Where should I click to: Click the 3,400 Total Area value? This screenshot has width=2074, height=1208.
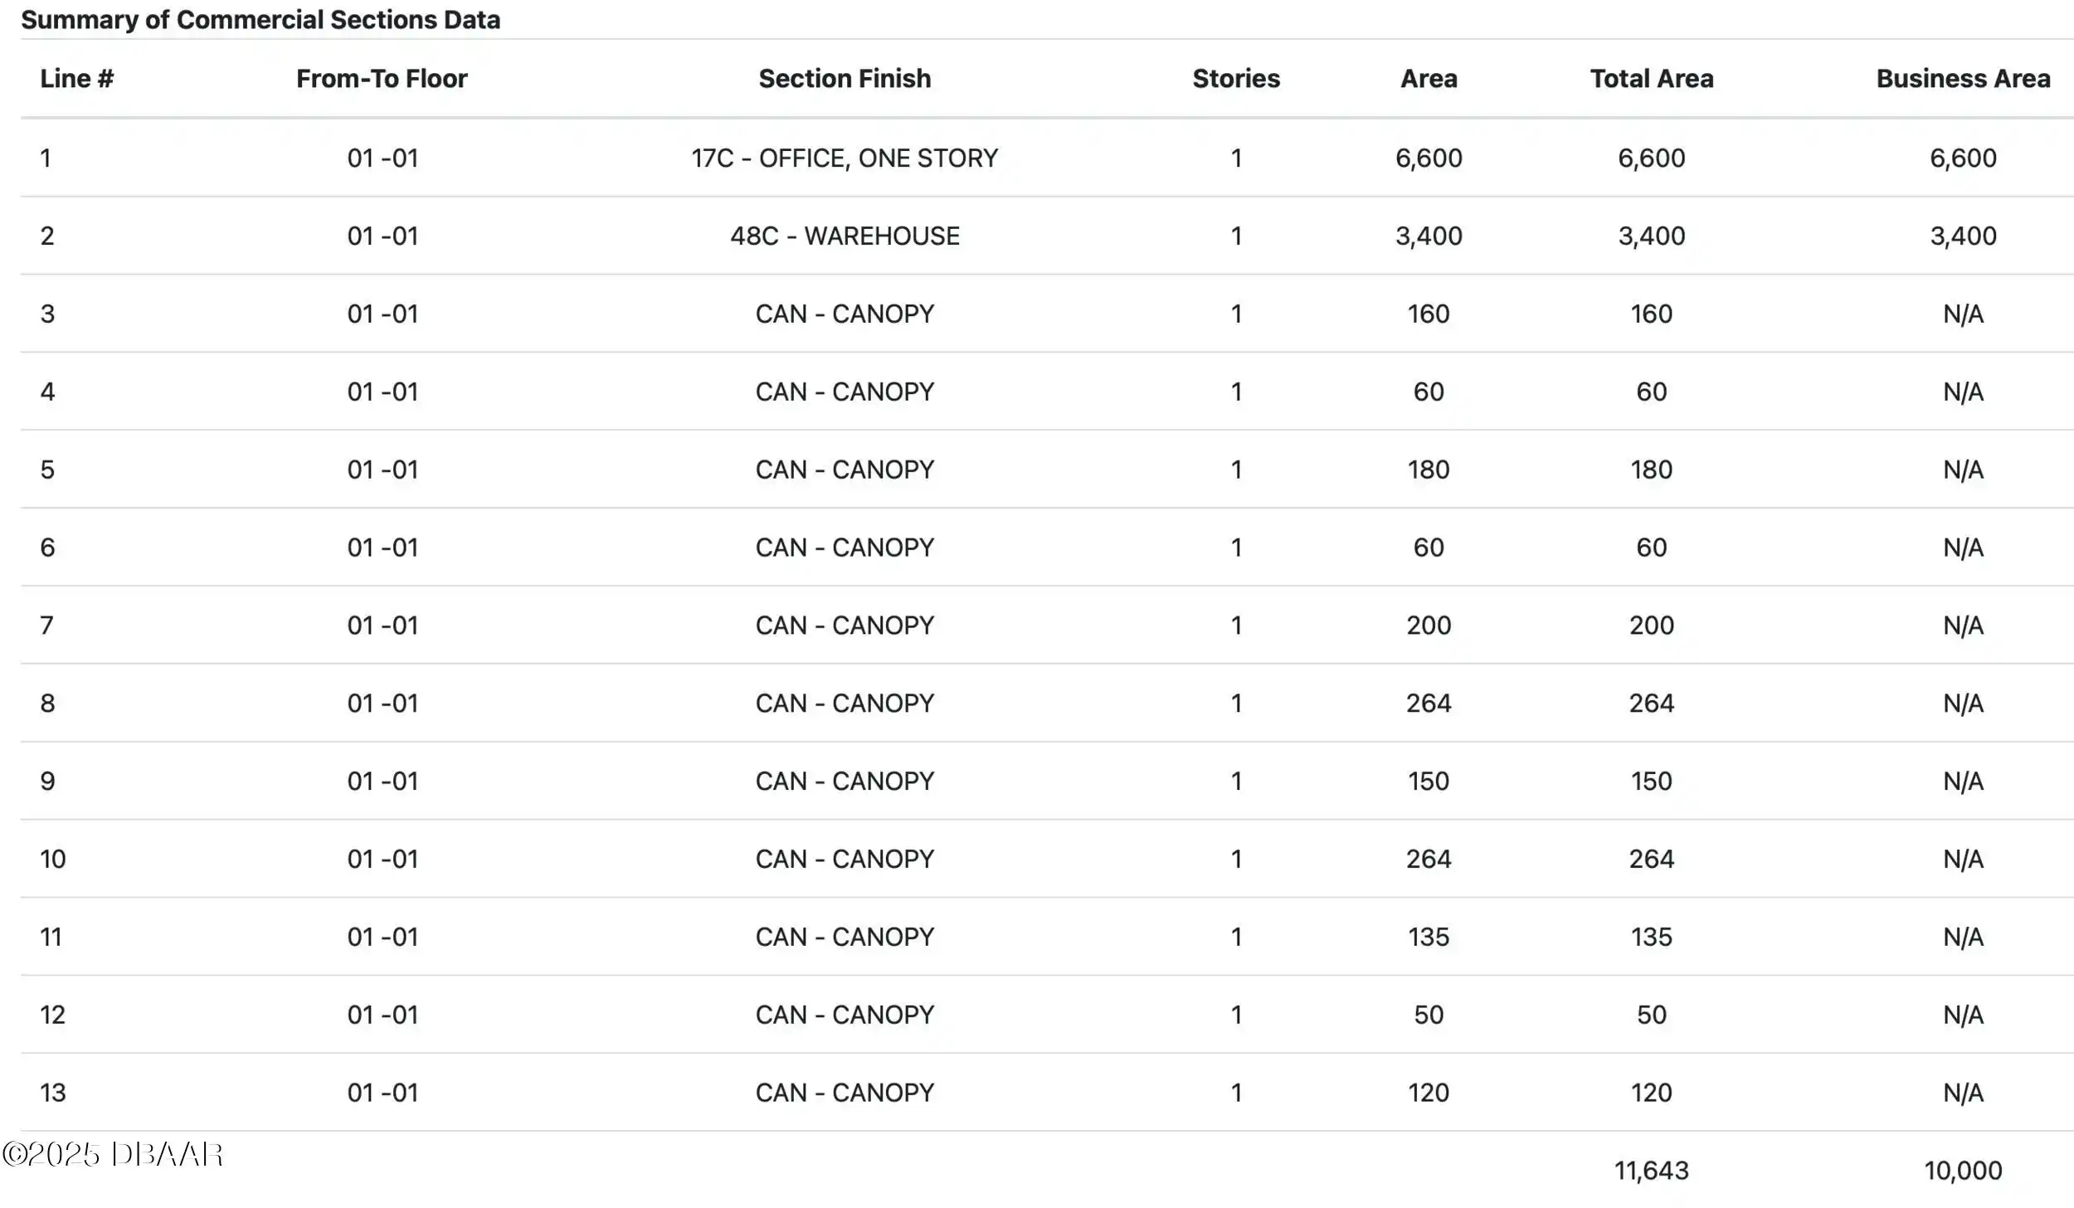1651,236
